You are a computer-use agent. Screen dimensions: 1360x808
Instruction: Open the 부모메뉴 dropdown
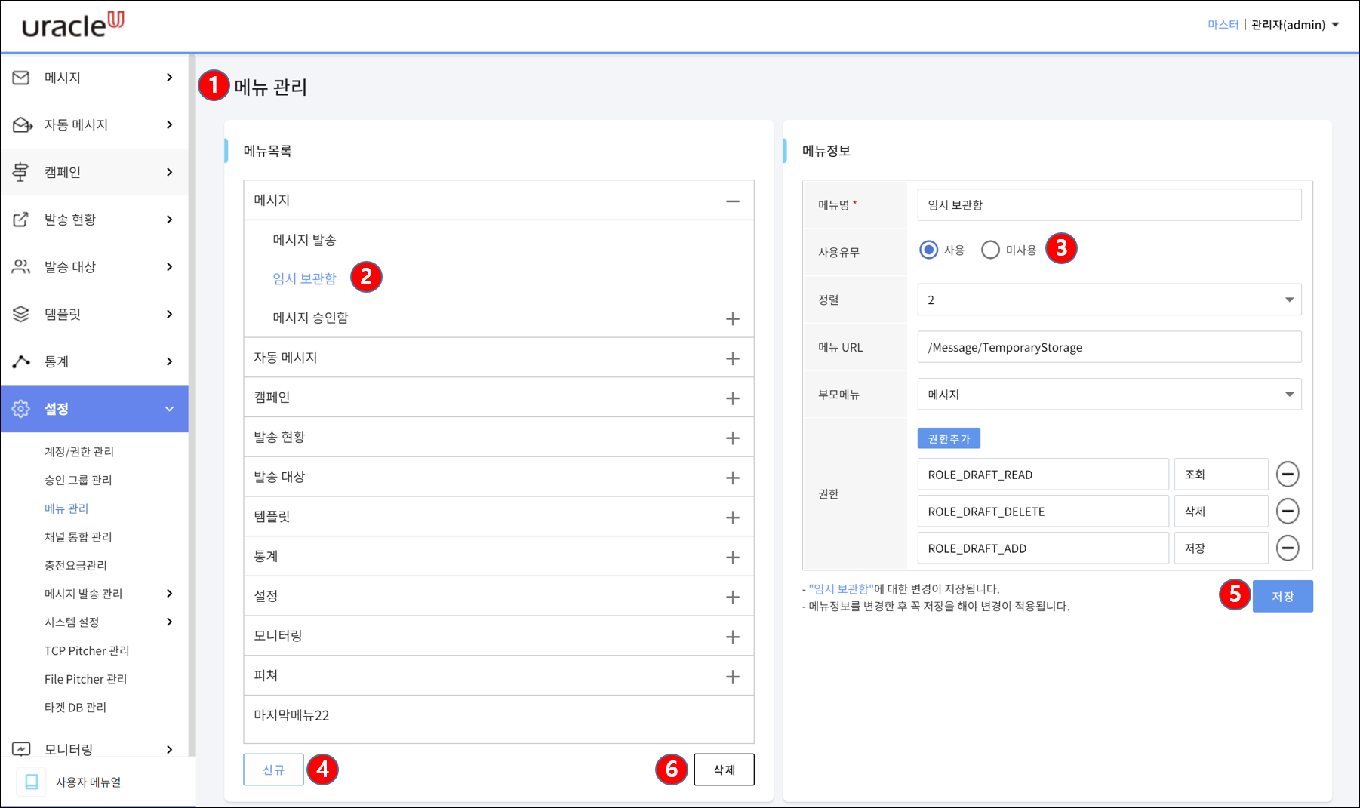coord(1109,395)
